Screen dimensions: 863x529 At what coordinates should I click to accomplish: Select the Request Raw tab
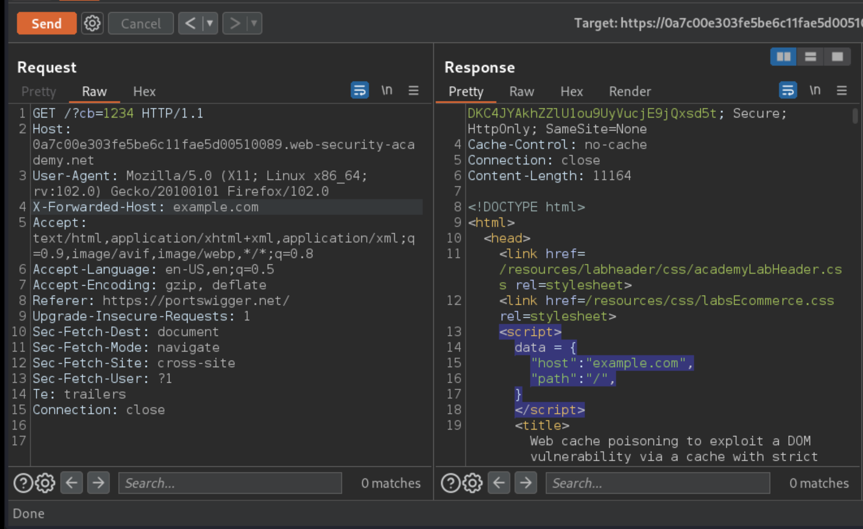(x=94, y=92)
